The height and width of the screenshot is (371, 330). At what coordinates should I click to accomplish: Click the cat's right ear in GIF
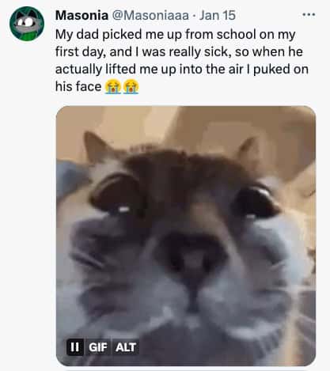248,150
